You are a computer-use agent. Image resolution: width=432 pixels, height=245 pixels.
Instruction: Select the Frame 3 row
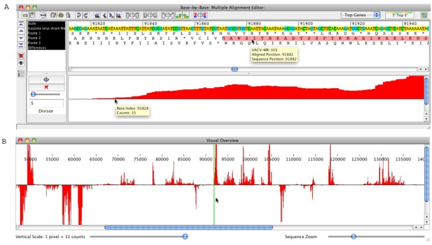pos(46,43)
